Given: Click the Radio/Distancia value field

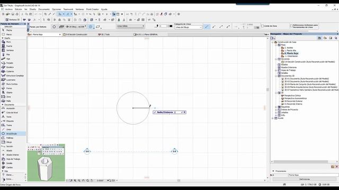Looking at the screenshot, I should 177,112.
